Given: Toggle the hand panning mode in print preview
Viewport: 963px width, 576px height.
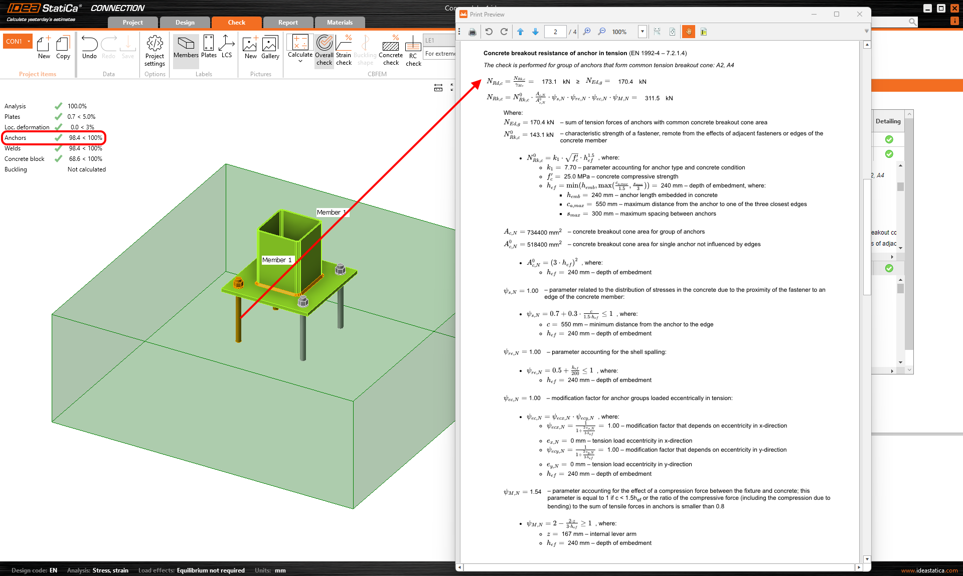Looking at the screenshot, I should tap(688, 32).
